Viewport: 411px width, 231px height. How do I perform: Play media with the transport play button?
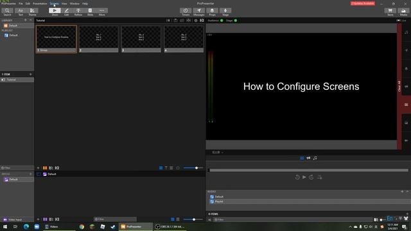tap(304, 177)
